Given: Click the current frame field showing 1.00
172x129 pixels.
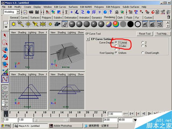Looking at the screenshot, I should click(115, 114).
